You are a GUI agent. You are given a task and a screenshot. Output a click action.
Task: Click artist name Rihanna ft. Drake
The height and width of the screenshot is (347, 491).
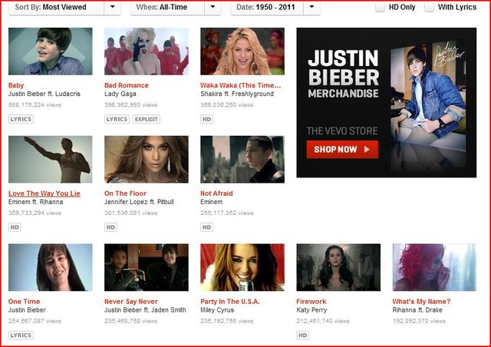417,310
